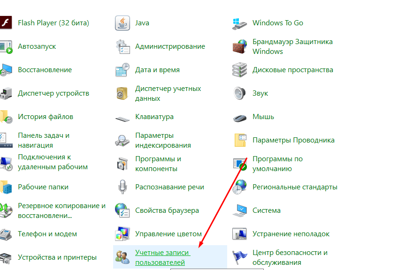
Task: Click the Программы и компоненты icon
Action: [122, 164]
